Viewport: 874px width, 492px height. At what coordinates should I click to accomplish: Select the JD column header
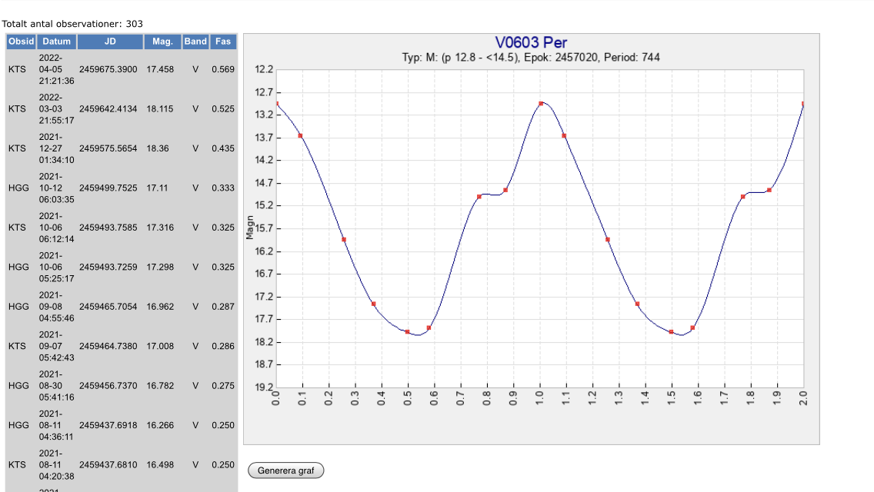click(x=109, y=42)
